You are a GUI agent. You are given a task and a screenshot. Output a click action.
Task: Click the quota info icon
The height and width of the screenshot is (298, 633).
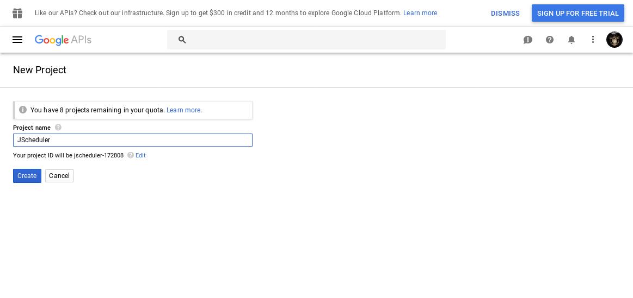tap(23, 110)
